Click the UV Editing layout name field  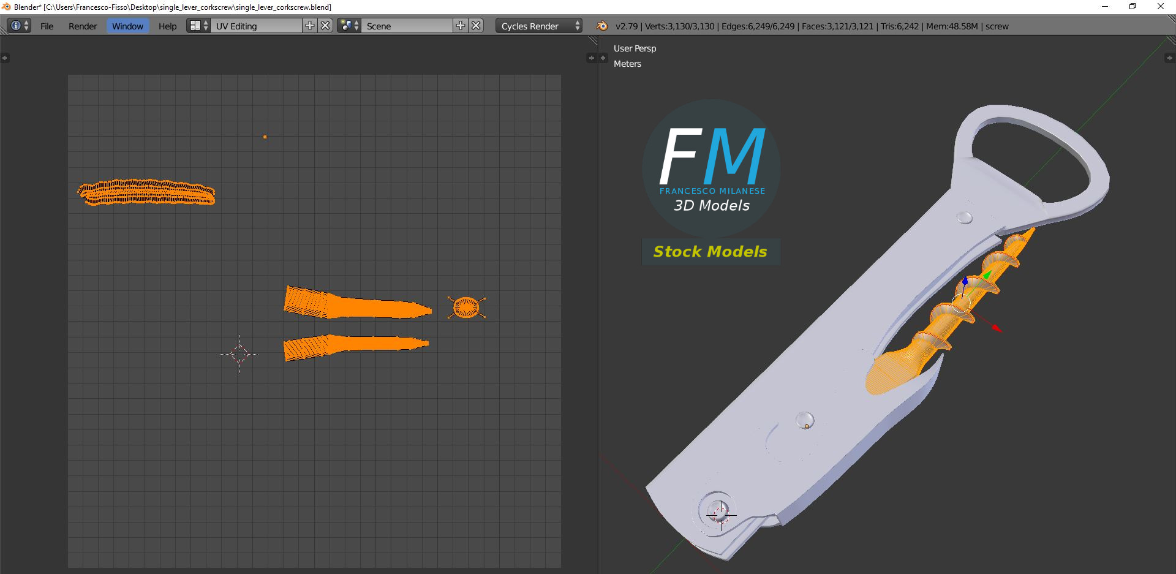pyautogui.click(x=257, y=26)
